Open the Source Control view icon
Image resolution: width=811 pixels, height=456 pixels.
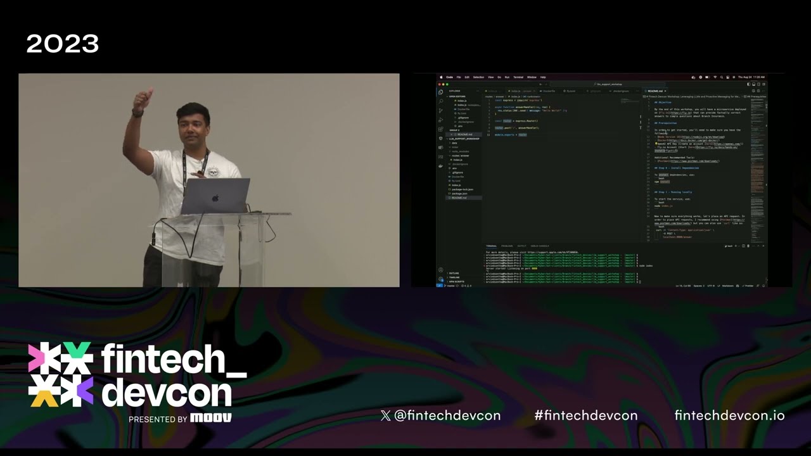(441, 111)
